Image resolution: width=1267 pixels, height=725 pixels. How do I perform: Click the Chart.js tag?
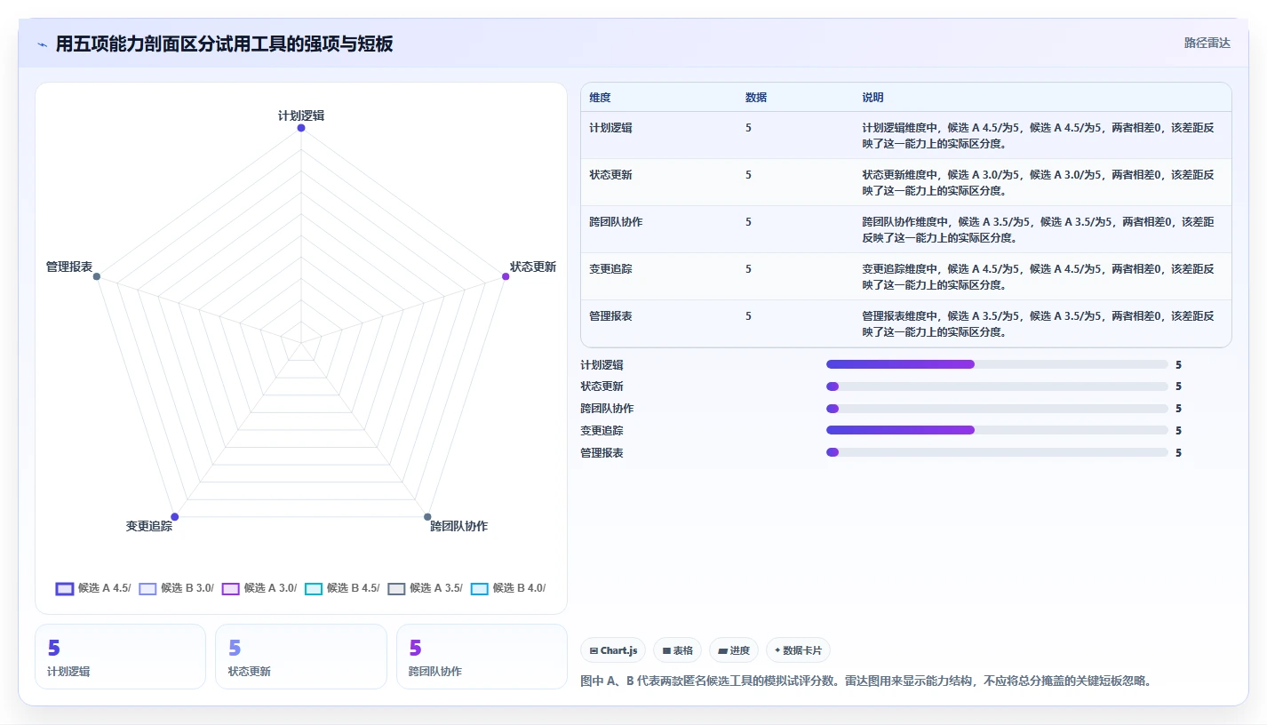(x=614, y=650)
